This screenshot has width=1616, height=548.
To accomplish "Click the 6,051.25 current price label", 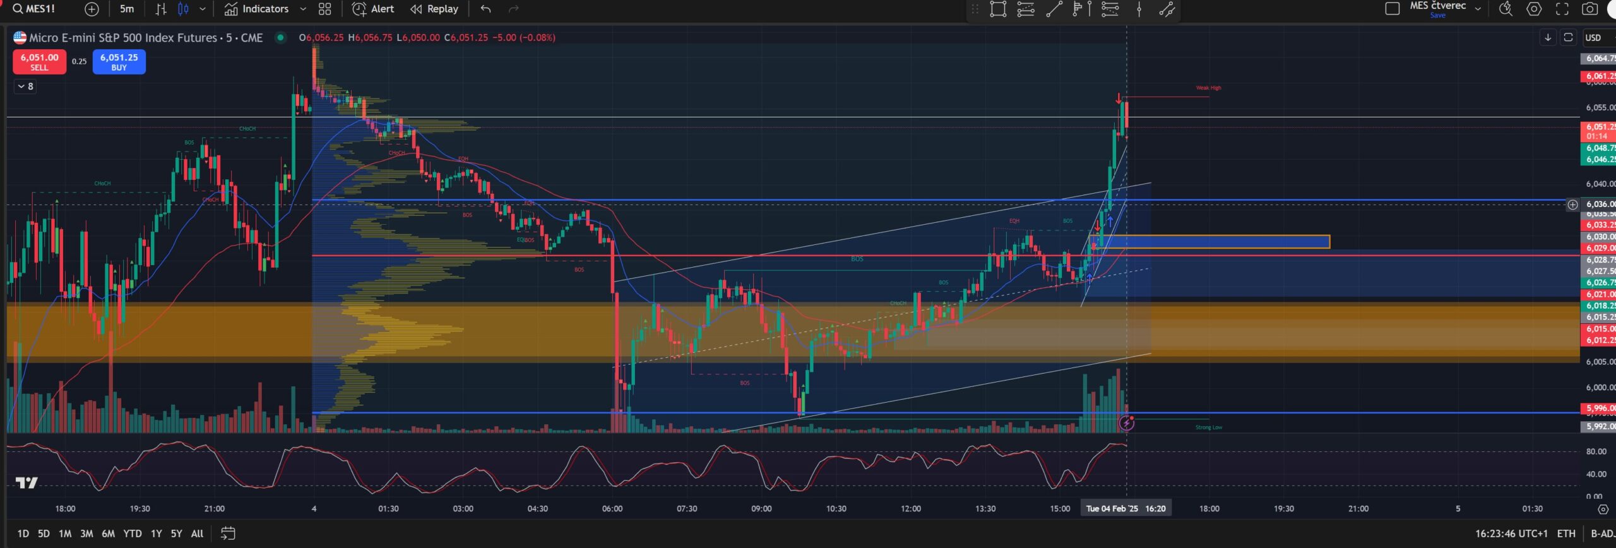I will tap(1598, 127).
